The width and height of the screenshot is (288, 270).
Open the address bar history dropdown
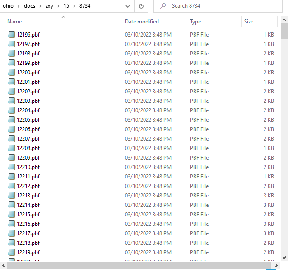[128, 6]
